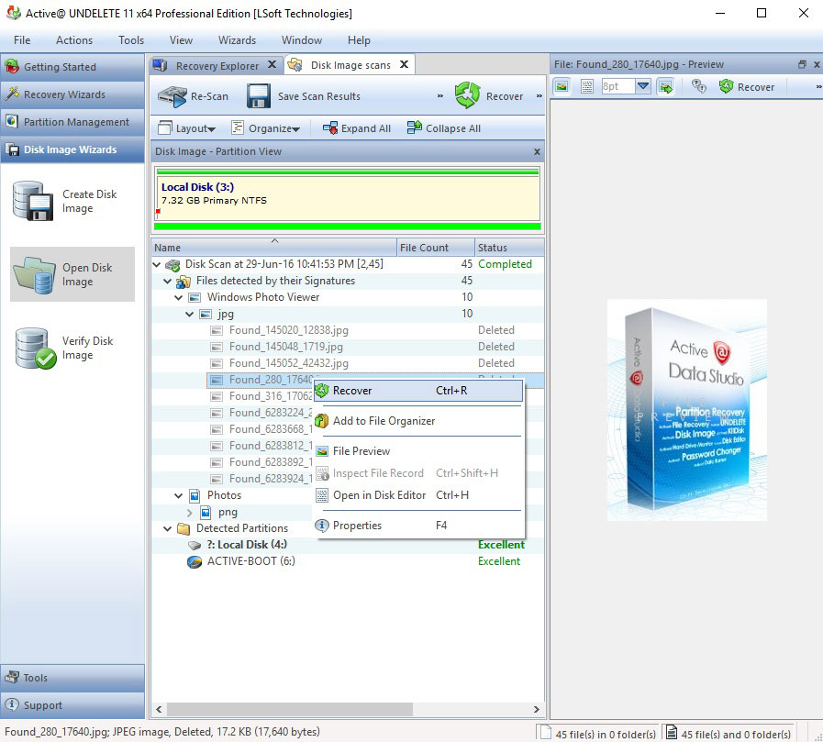
Task: Click the Open Disk Image folder icon
Action: coord(35,274)
